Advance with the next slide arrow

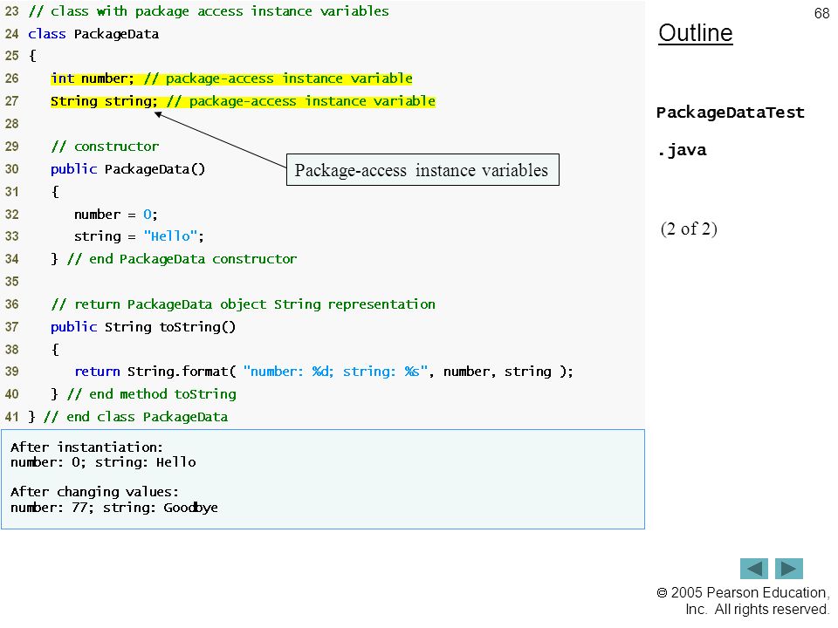(x=789, y=568)
